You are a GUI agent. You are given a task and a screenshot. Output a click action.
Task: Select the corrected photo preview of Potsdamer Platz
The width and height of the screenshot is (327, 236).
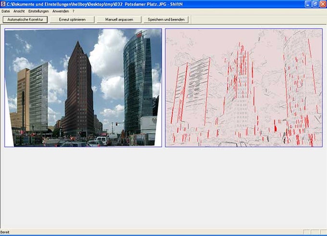(x=83, y=88)
